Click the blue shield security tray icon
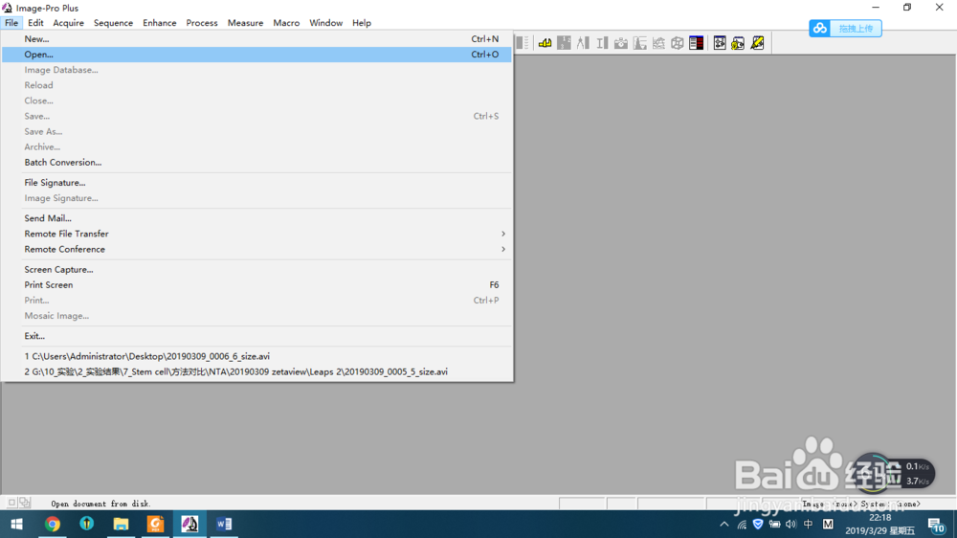Image resolution: width=957 pixels, height=538 pixels. pos(758,524)
